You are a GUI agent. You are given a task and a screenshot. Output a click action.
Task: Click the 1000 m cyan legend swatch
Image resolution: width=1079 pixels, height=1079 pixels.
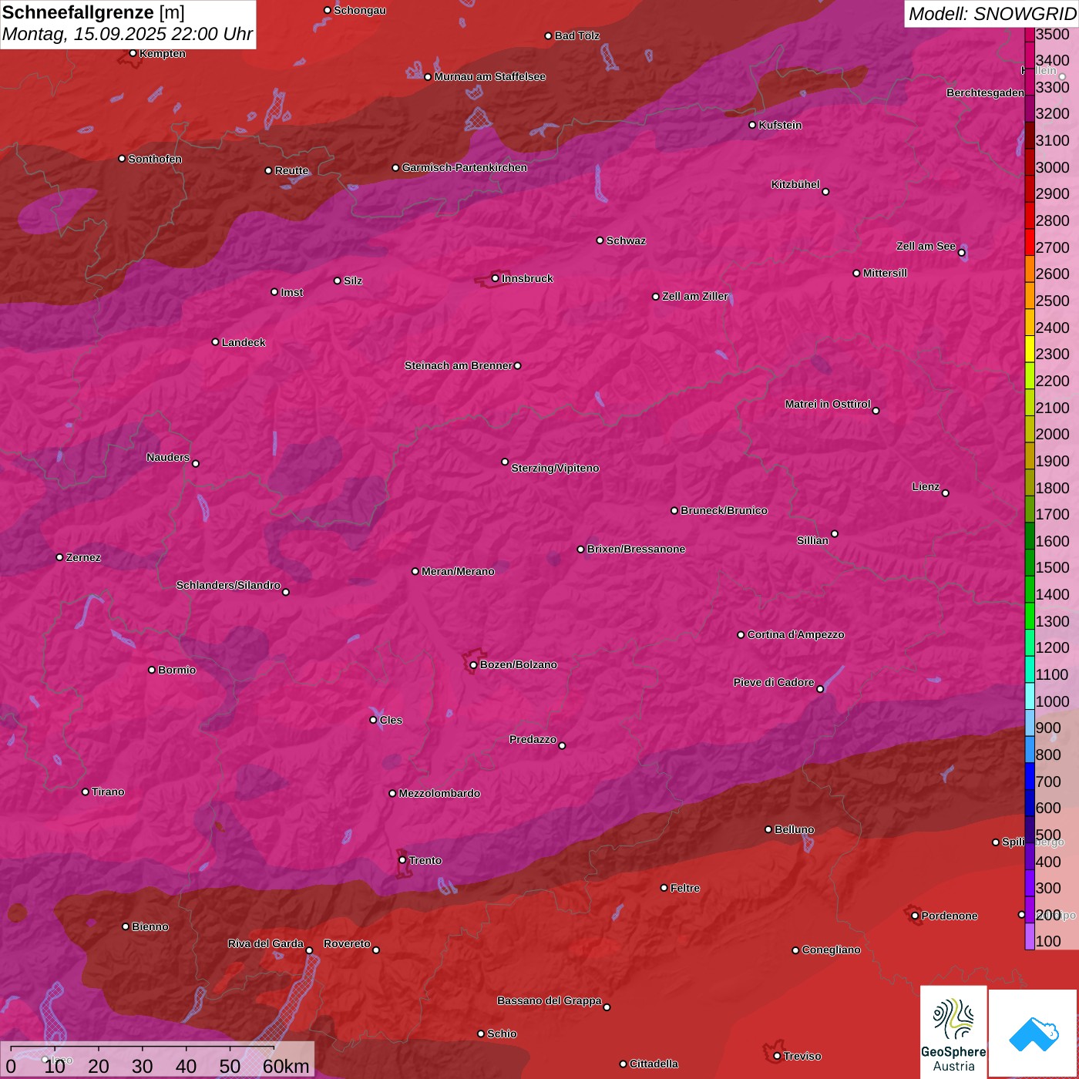pyautogui.click(x=1030, y=697)
